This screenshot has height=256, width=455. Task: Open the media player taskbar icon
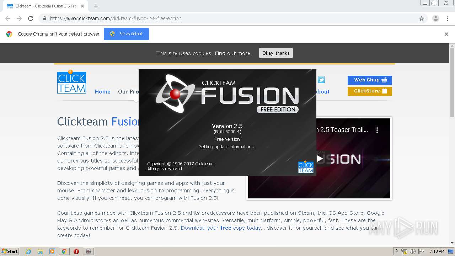coord(52,251)
